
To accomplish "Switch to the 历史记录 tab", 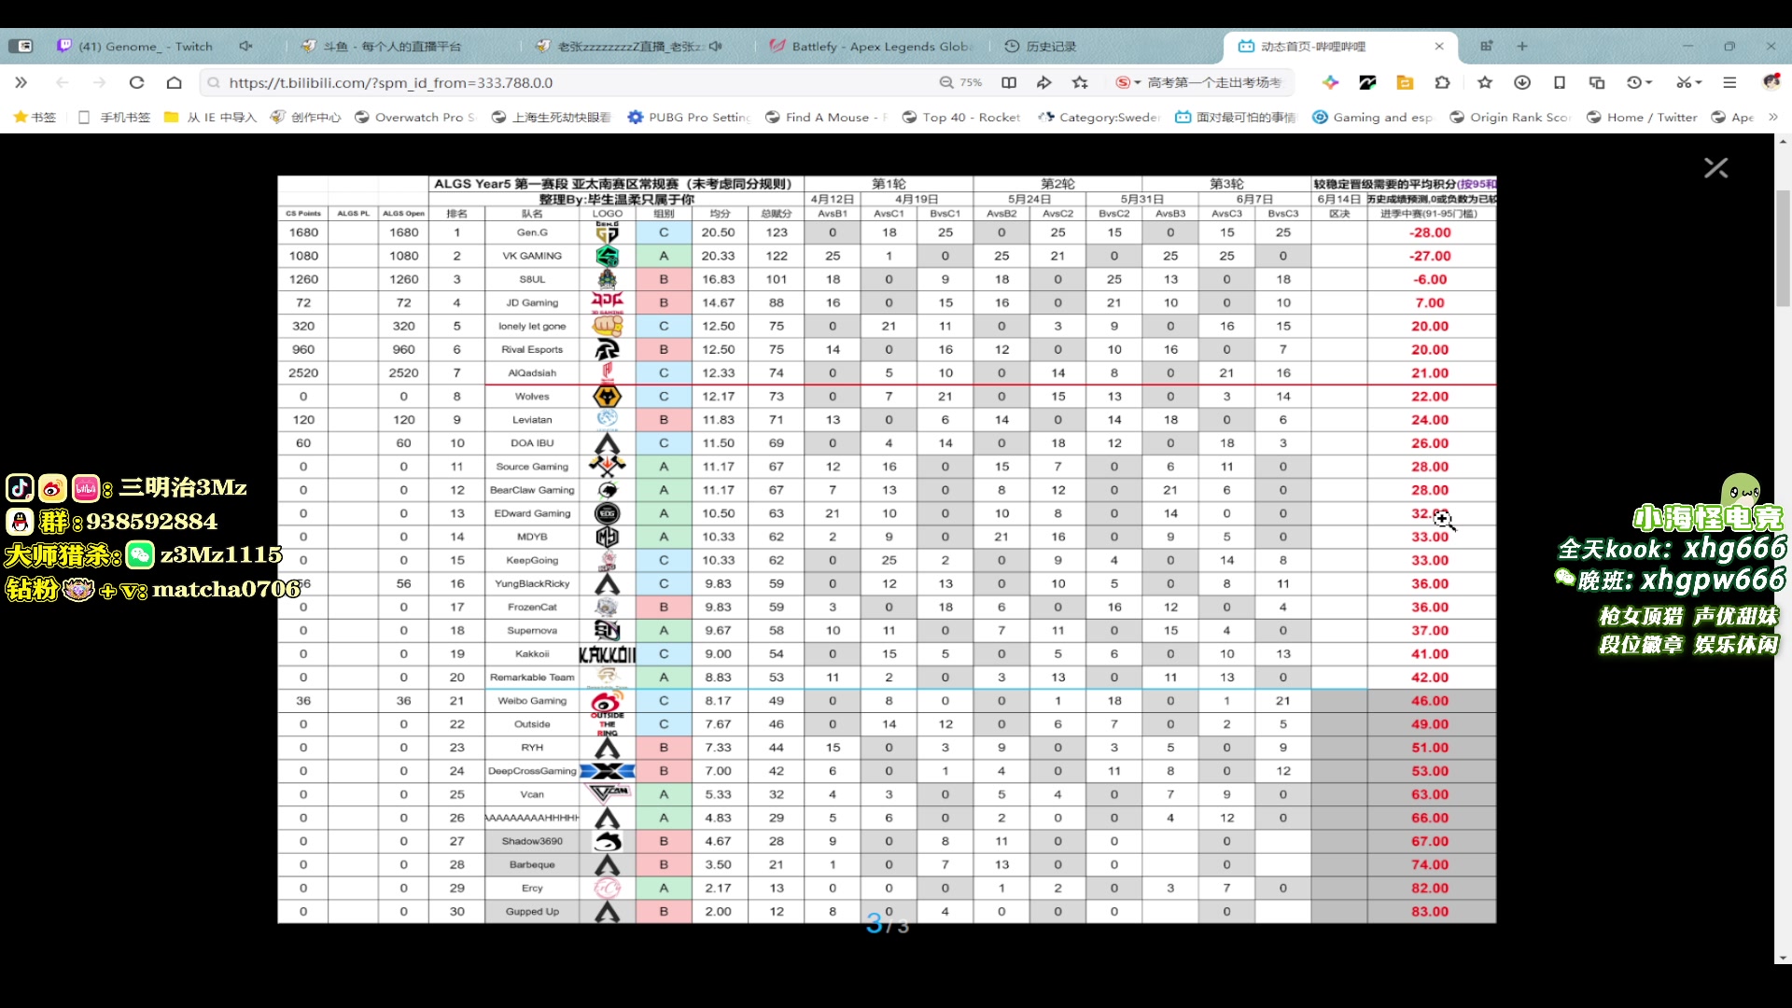I will (x=1041, y=46).
